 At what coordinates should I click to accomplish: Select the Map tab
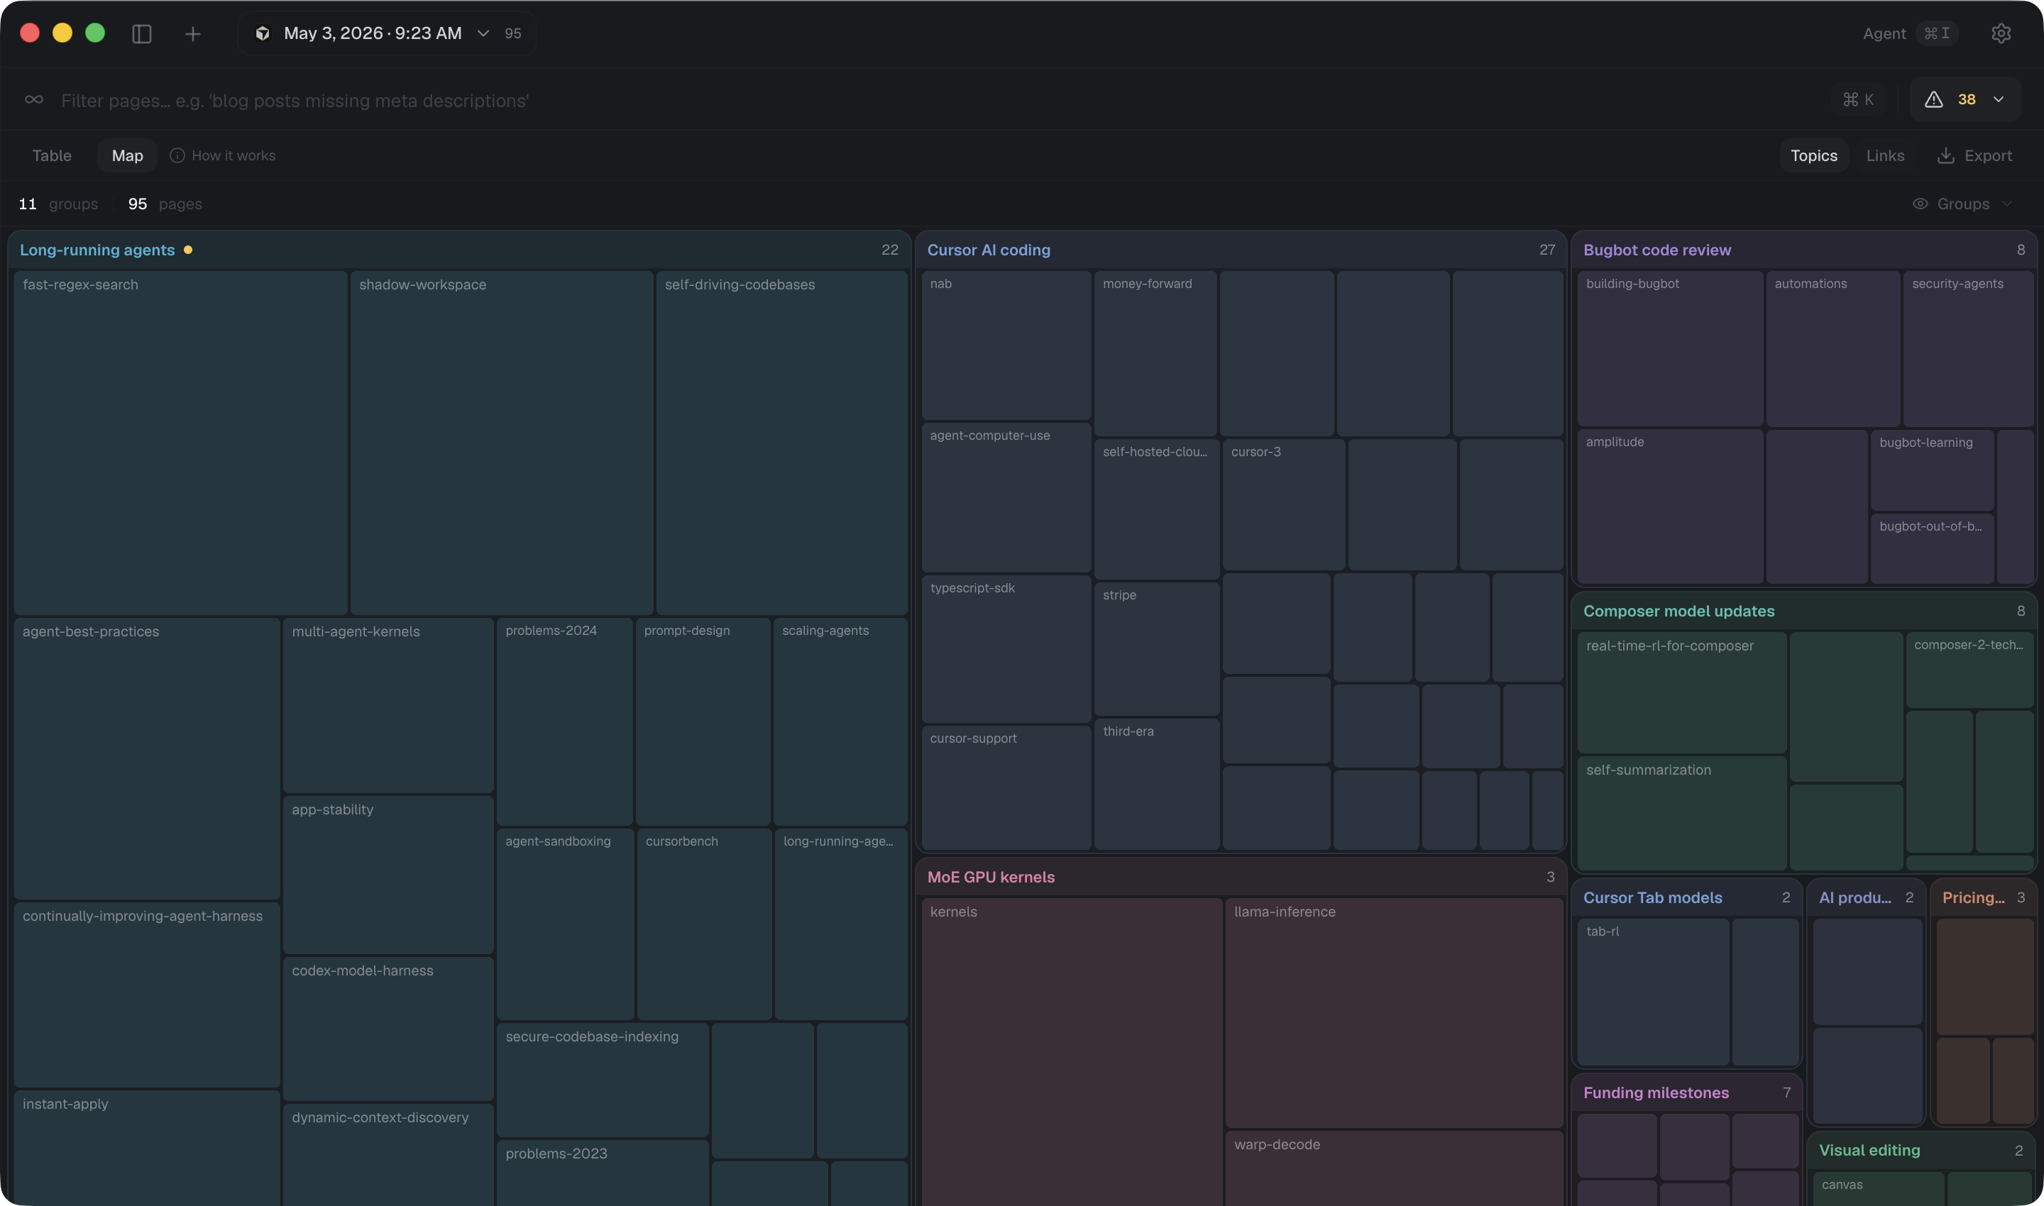127,155
